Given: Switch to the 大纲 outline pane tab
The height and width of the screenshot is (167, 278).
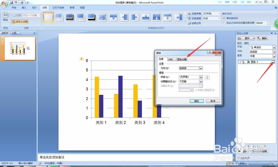Looking at the screenshot, I should pos(14,33).
